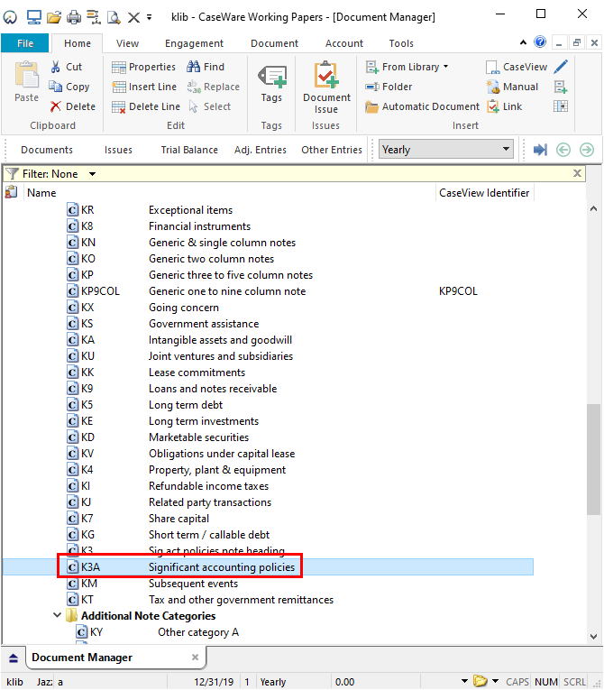Click the Document Issue clipboard icon
Screen dimensions: 604x690
(326, 74)
